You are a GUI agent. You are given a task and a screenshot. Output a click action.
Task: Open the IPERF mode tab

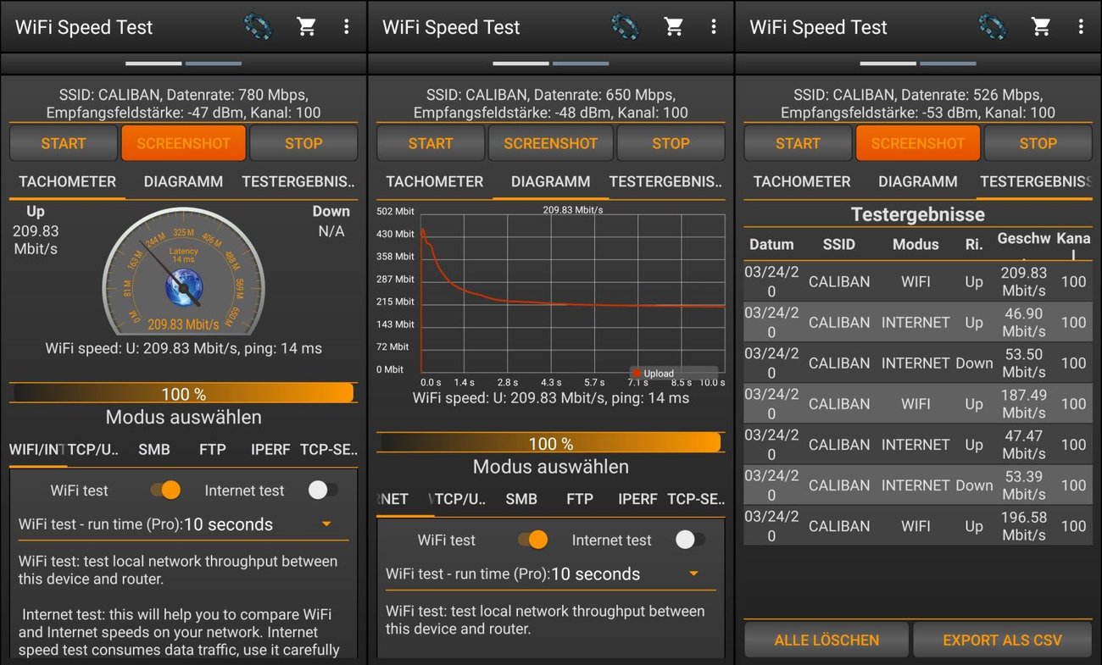click(270, 449)
